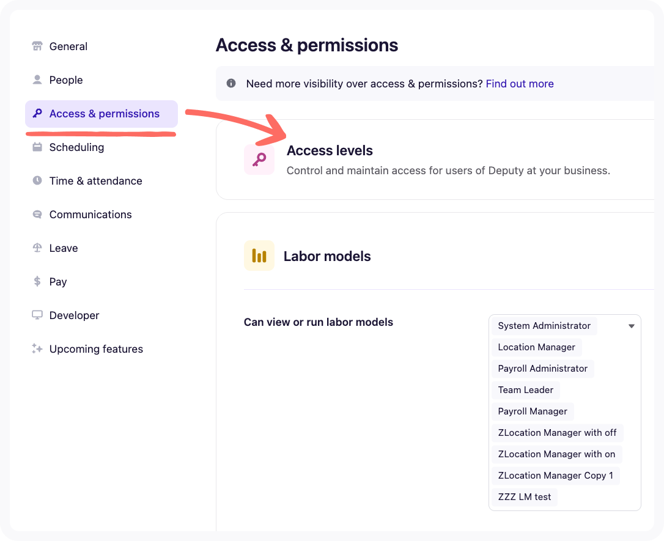Click the Pay dollar sign icon
This screenshot has height=541, width=664.
[37, 281]
